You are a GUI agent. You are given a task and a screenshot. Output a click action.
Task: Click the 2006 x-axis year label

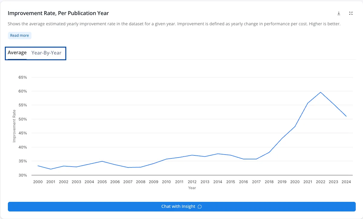[x=115, y=182]
